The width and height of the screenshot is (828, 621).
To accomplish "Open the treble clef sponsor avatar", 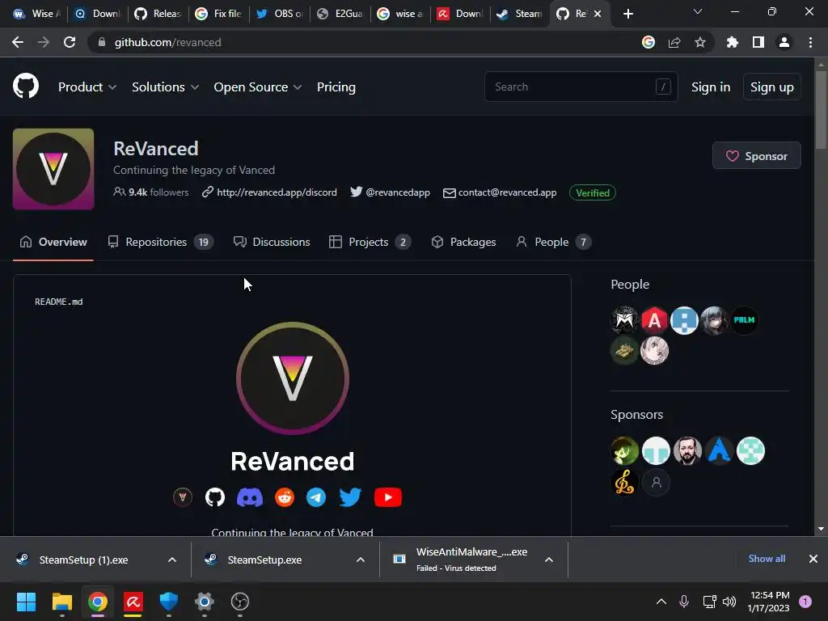I will click(625, 482).
